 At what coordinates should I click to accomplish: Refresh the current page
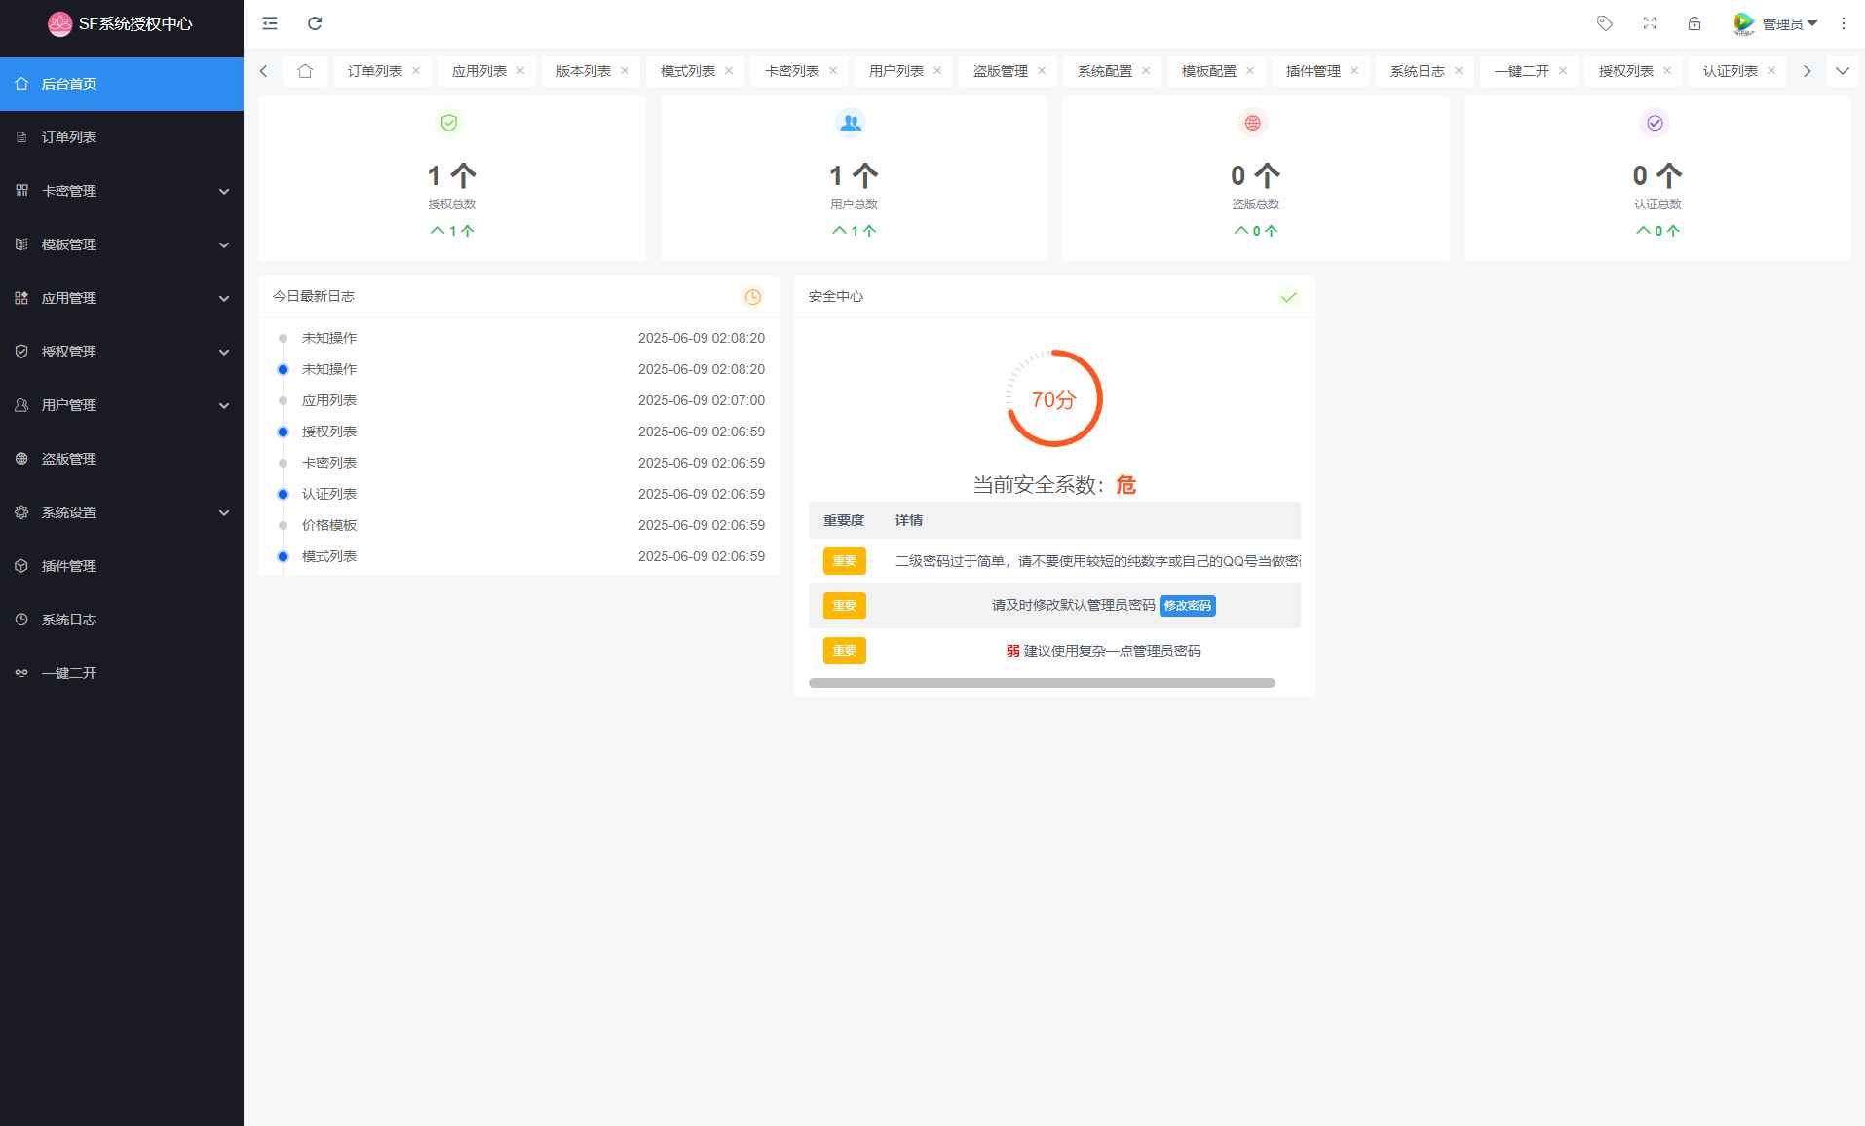[314, 22]
